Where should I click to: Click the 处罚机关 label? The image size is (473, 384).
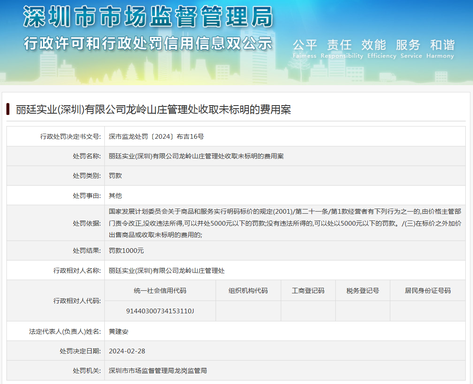pyautogui.click(x=87, y=371)
